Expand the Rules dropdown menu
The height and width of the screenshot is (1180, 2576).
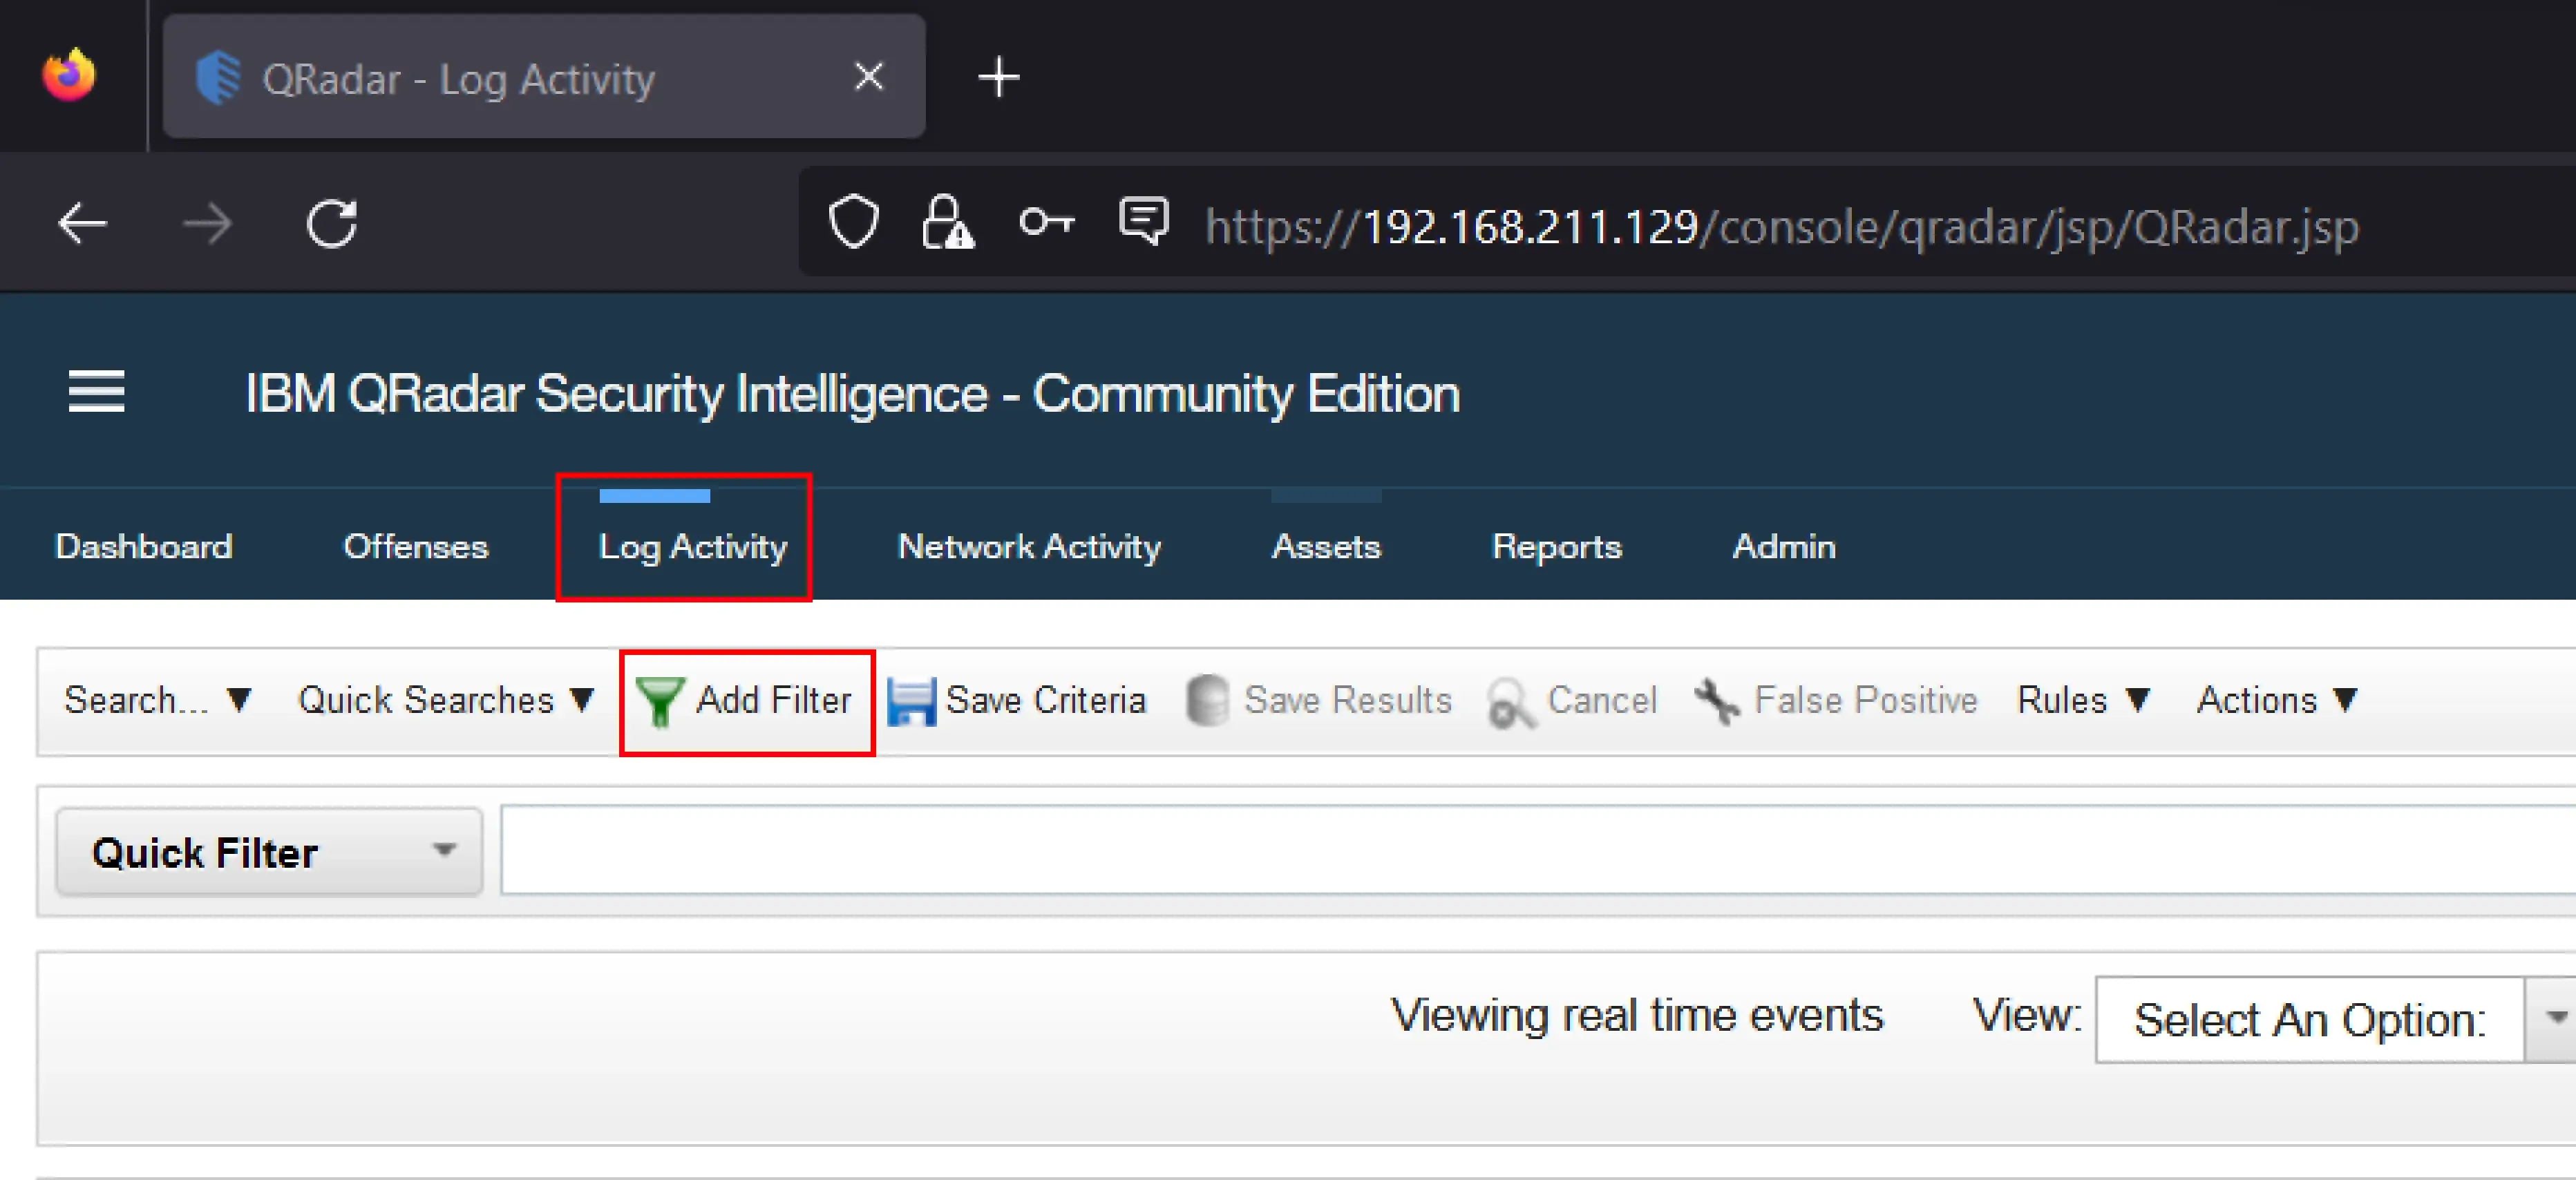(2083, 700)
